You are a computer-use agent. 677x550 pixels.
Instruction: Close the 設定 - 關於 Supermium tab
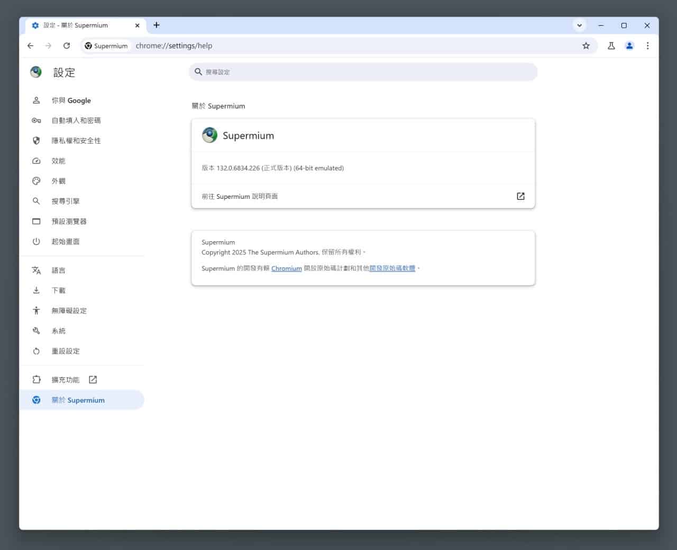[138, 25]
